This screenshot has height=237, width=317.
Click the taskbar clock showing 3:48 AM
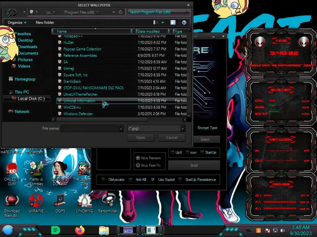click(300, 230)
